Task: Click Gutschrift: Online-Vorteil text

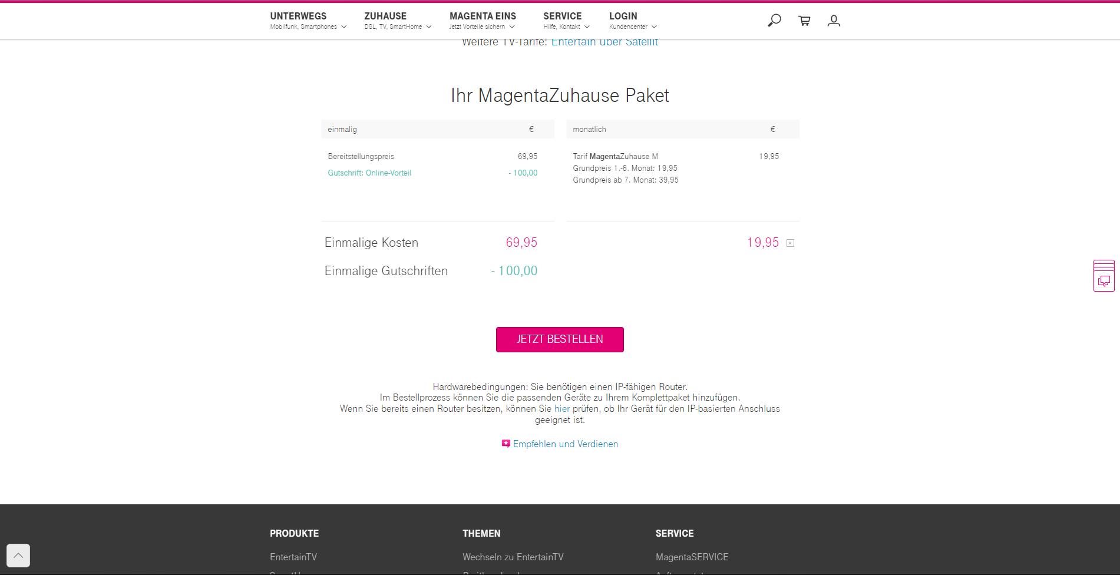Action: (369, 173)
